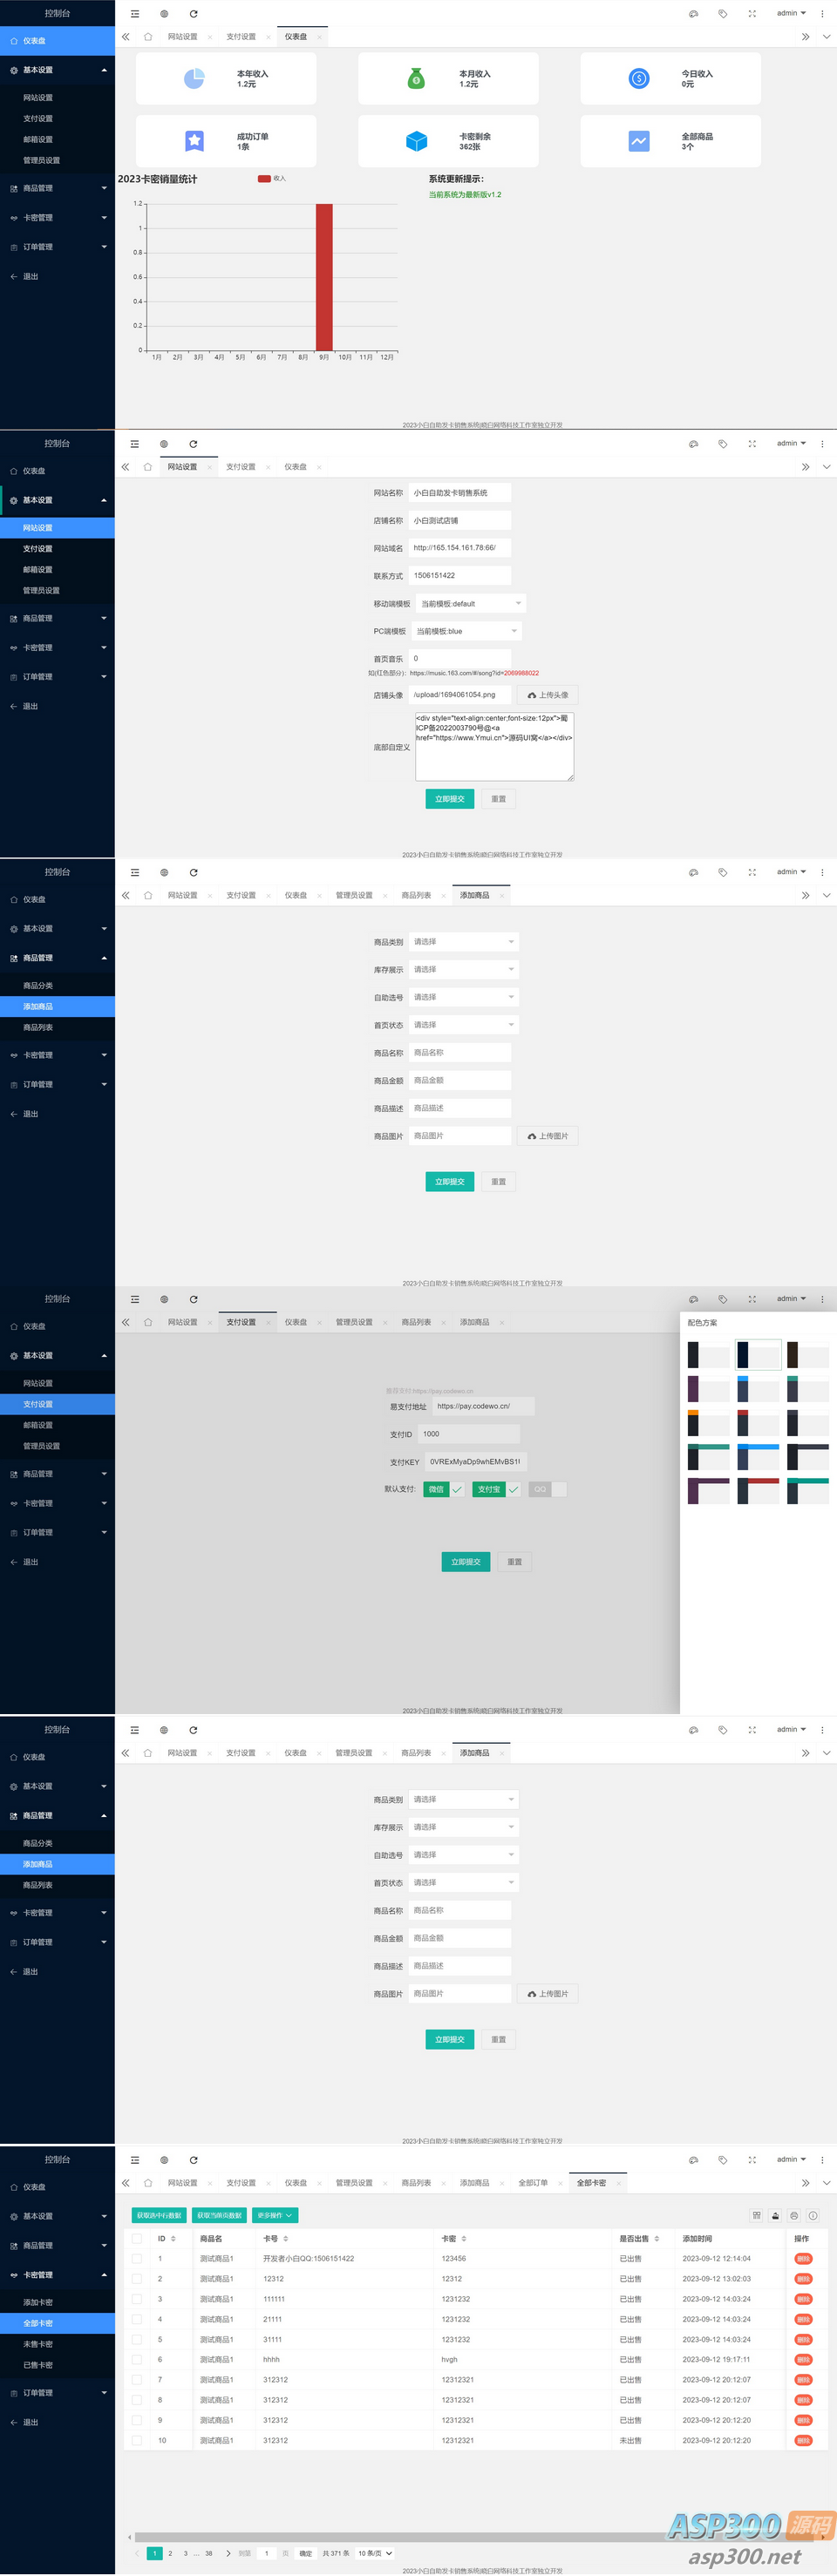Image resolution: width=837 pixels, height=2576 pixels.
Task: Click the 网站域名 field with http://165.154.161.78:66/
Action: (460, 547)
